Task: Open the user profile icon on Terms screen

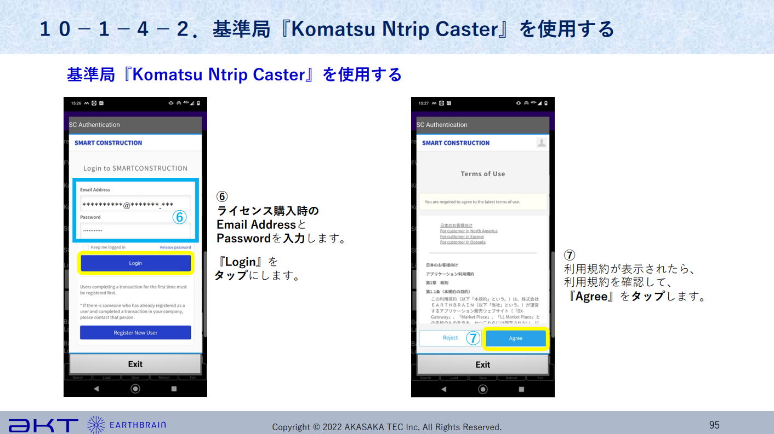Action: 542,143
